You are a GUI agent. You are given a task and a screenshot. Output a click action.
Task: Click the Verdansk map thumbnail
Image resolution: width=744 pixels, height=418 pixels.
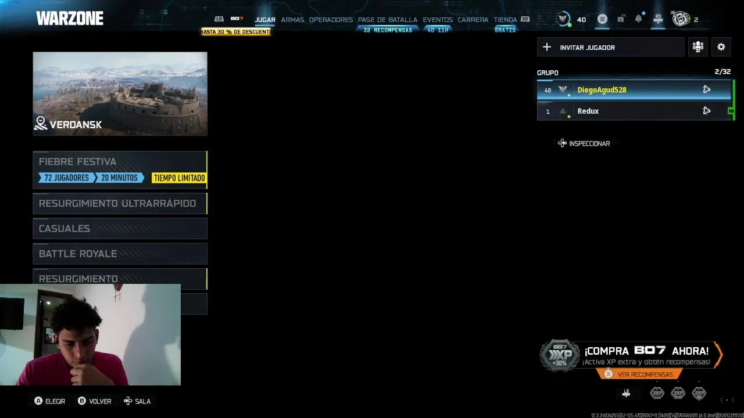coord(120,94)
